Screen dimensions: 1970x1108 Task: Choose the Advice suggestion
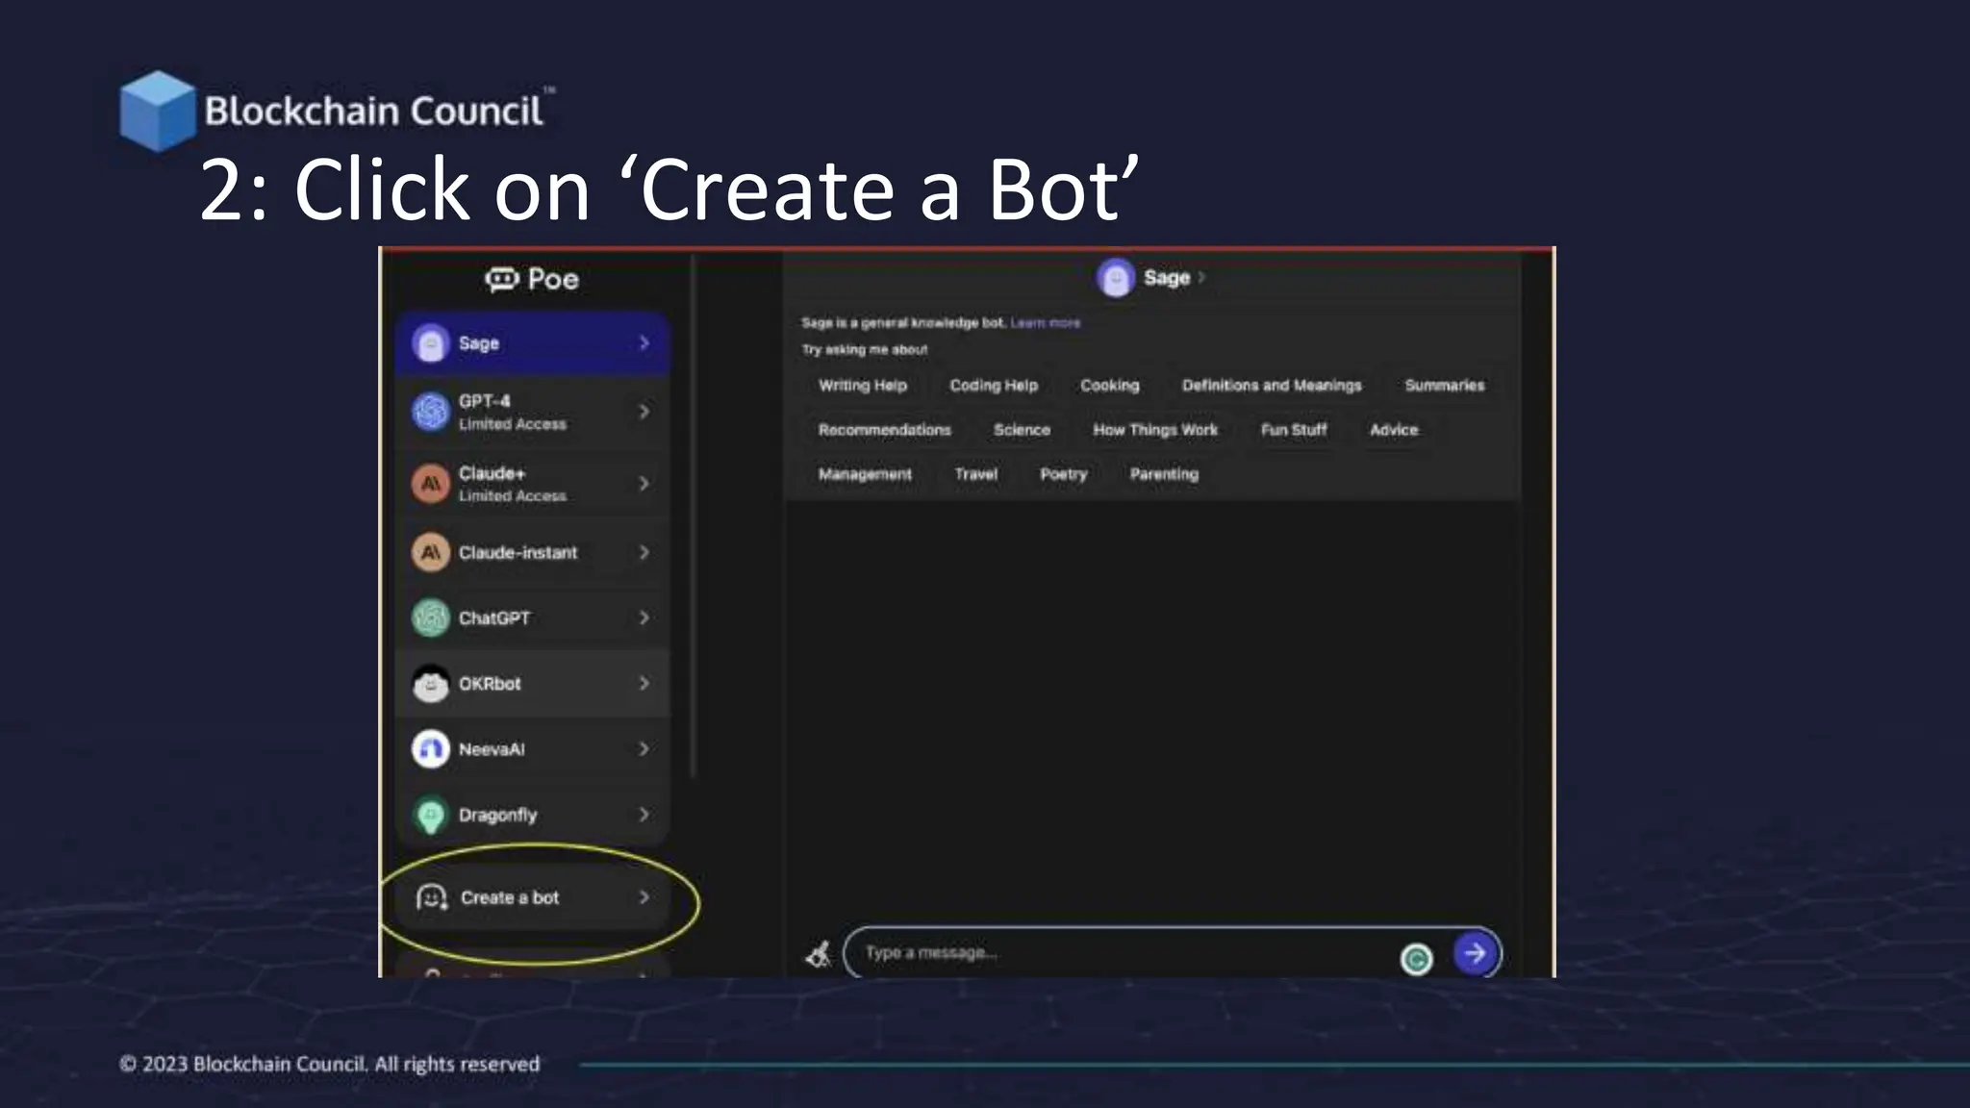[1394, 430]
